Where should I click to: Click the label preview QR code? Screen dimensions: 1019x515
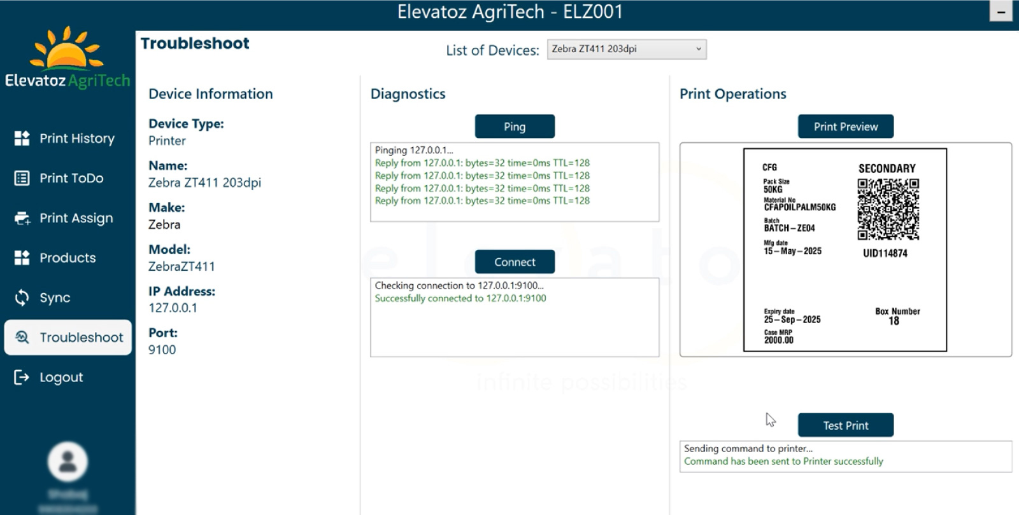coord(888,209)
